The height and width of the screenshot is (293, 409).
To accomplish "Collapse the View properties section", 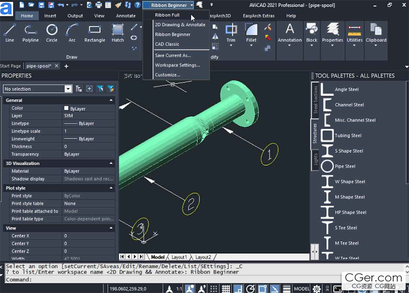I will (111, 228).
